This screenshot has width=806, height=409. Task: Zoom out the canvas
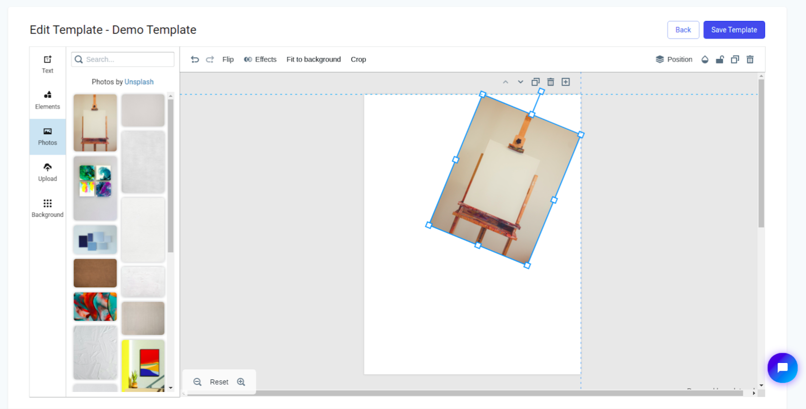tap(198, 382)
